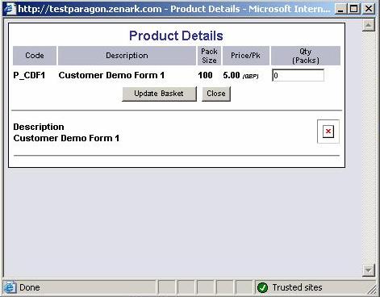Close the Internet Explorer window

click(x=369, y=9)
